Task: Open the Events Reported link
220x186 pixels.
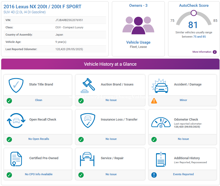Action: (x=183, y=174)
